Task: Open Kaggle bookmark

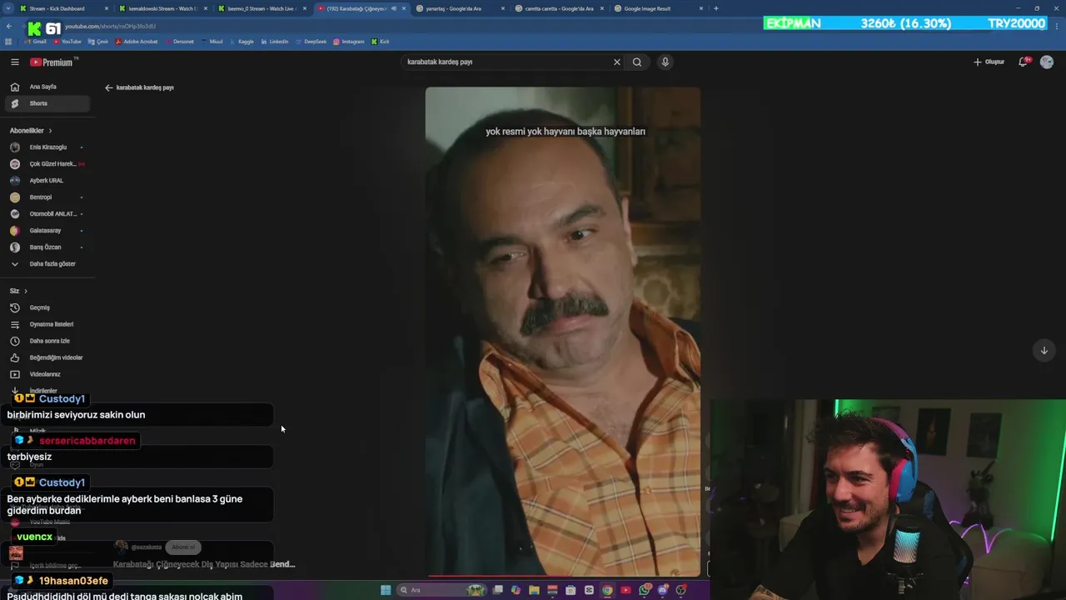Action: coord(241,42)
